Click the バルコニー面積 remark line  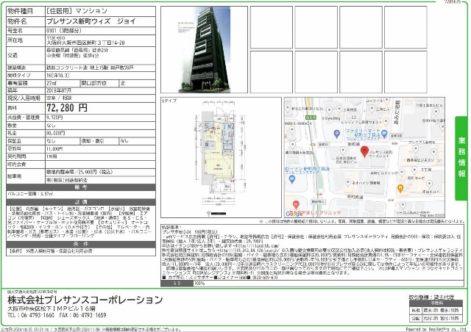[x=31, y=195]
